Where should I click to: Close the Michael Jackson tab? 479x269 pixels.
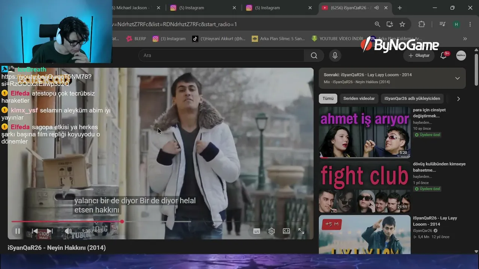[159, 8]
